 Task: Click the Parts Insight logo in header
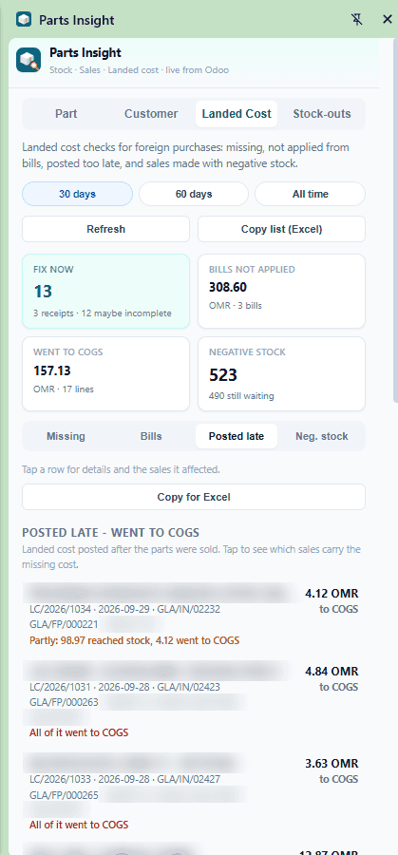point(28,60)
